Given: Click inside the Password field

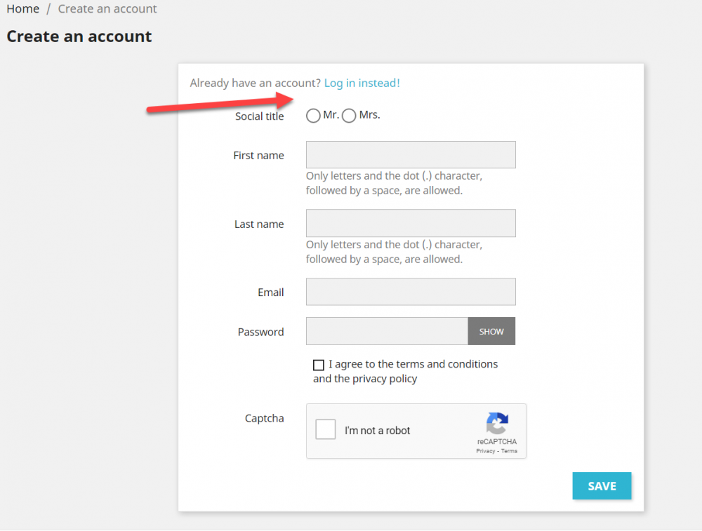Looking at the screenshot, I should click(386, 331).
